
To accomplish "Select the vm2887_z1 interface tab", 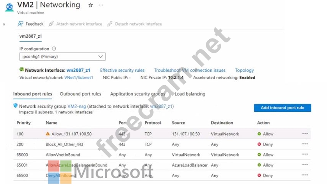I will (31, 36).
